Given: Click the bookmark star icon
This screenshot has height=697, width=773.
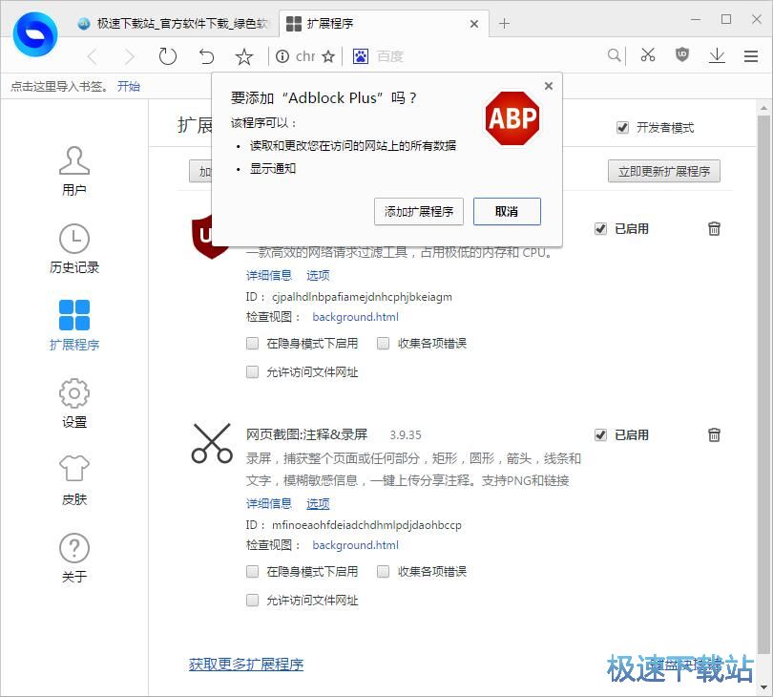Looking at the screenshot, I should tap(244, 56).
